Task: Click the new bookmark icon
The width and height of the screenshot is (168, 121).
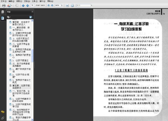Action: coord(31,17)
